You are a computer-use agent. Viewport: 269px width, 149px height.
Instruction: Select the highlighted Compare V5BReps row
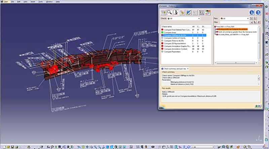[183, 35]
